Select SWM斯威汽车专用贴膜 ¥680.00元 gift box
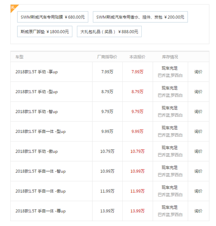 (x=53, y=17)
